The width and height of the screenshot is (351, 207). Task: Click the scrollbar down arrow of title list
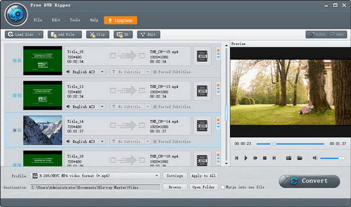(226, 163)
